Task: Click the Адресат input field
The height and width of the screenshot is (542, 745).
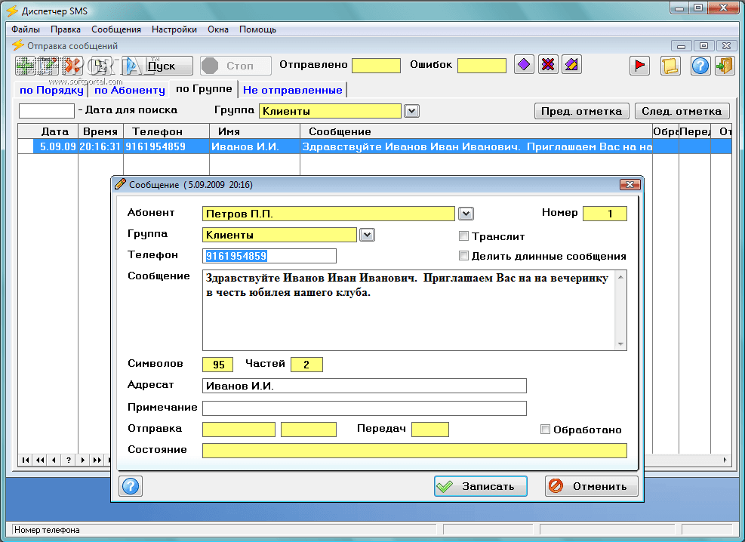Action: tap(365, 386)
